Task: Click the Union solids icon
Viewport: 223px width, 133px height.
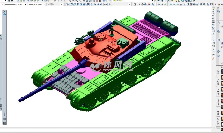Action: tap(171, 4)
